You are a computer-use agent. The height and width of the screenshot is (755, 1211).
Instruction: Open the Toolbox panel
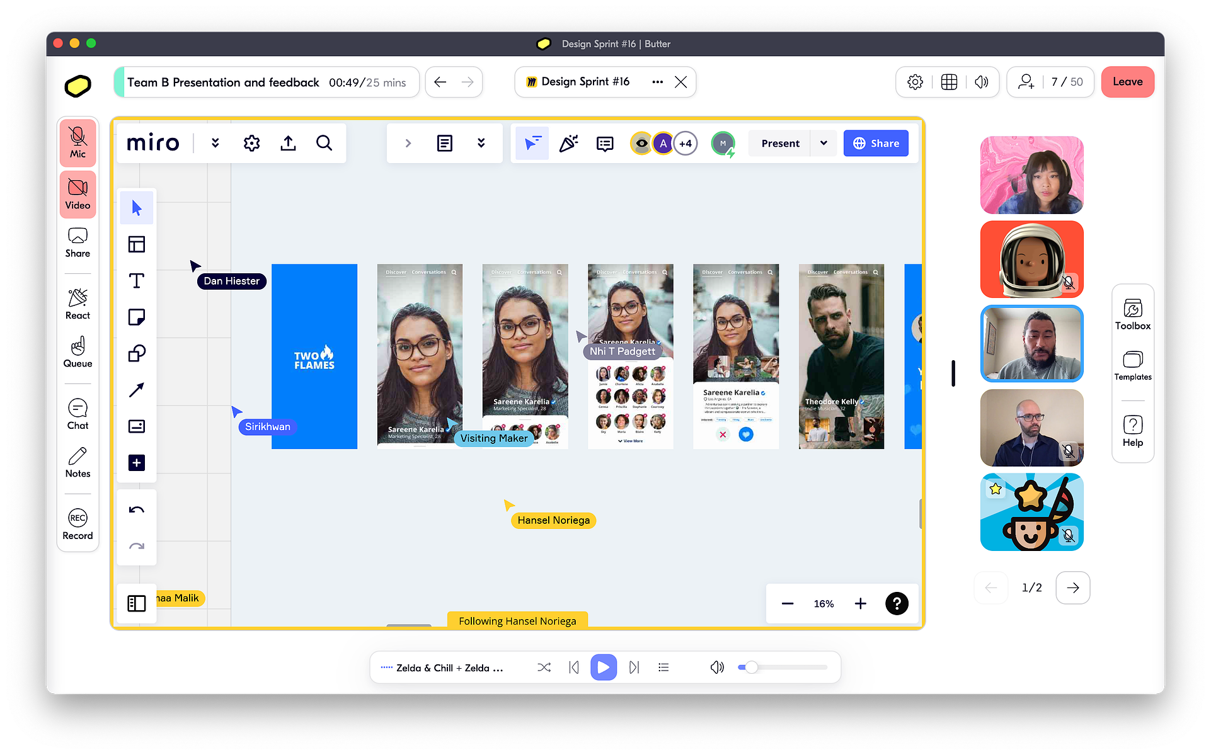click(1132, 315)
